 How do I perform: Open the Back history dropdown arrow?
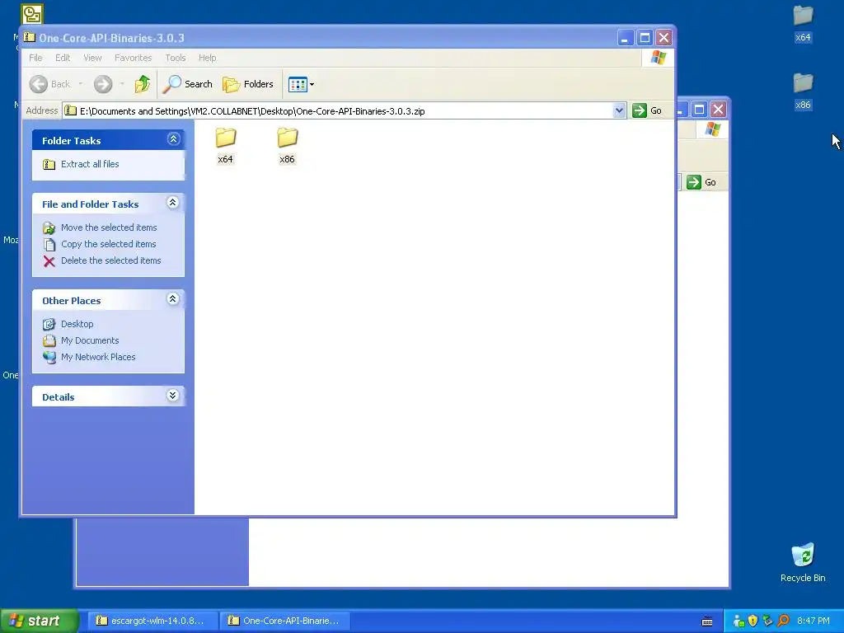(81, 84)
